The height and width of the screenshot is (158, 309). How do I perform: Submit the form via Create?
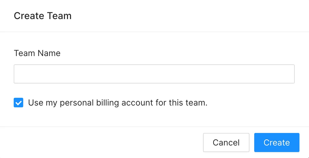pyautogui.click(x=277, y=142)
